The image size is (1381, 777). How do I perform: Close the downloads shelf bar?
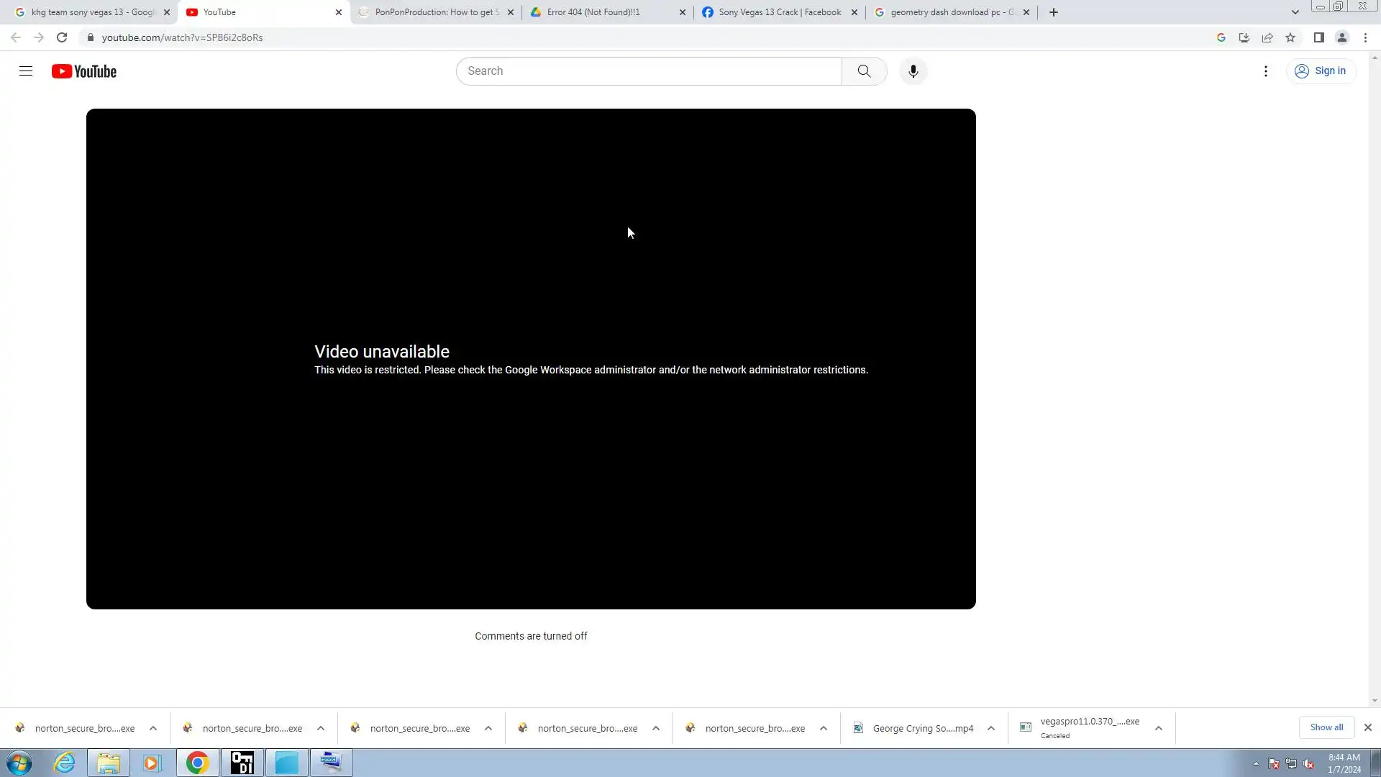click(x=1367, y=727)
